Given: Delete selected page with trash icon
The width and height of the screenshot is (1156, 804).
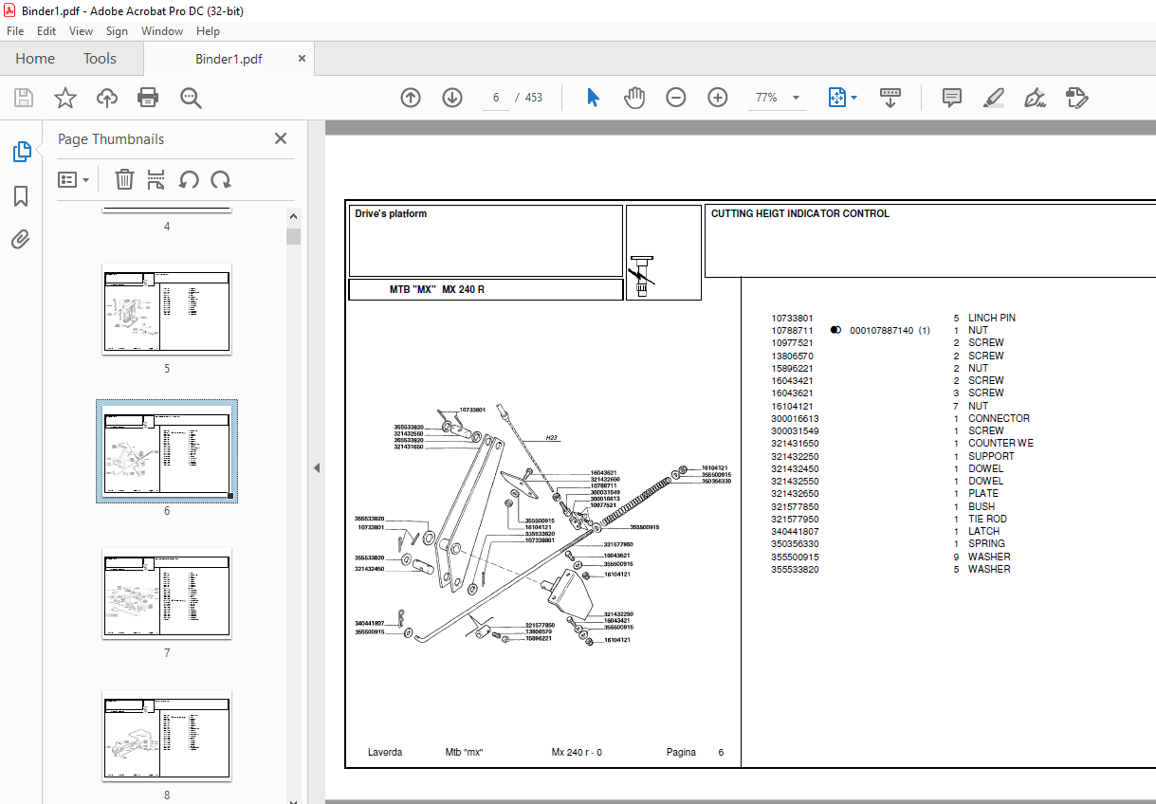Looking at the screenshot, I should (x=124, y=179).
